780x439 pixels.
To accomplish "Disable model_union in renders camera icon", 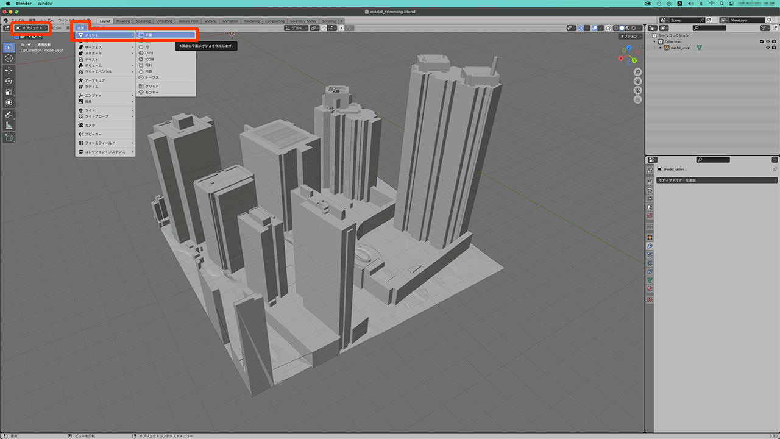I will (x=774, y=48).
